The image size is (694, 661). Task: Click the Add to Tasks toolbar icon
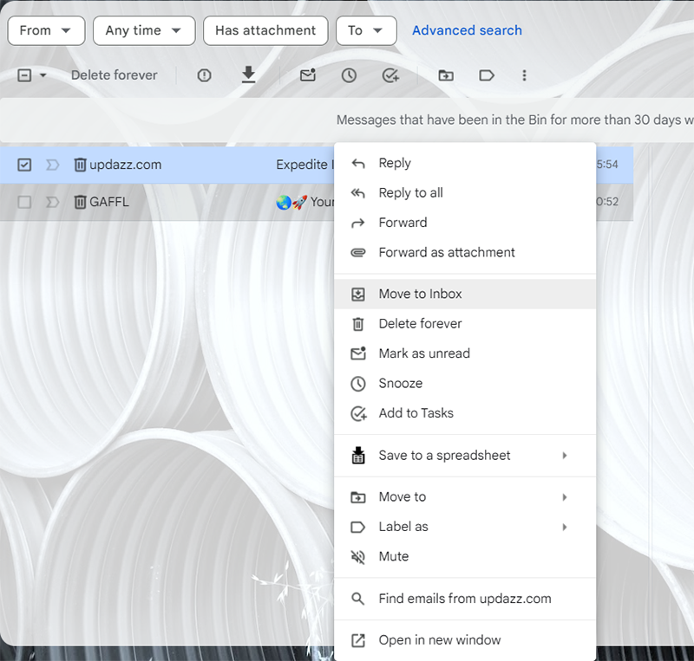390,75
